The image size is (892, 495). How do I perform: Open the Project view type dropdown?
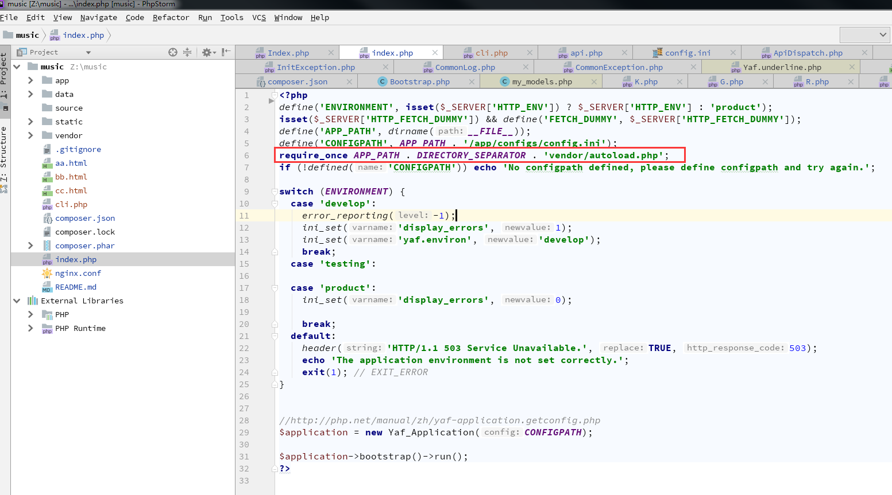coord(88,52)
